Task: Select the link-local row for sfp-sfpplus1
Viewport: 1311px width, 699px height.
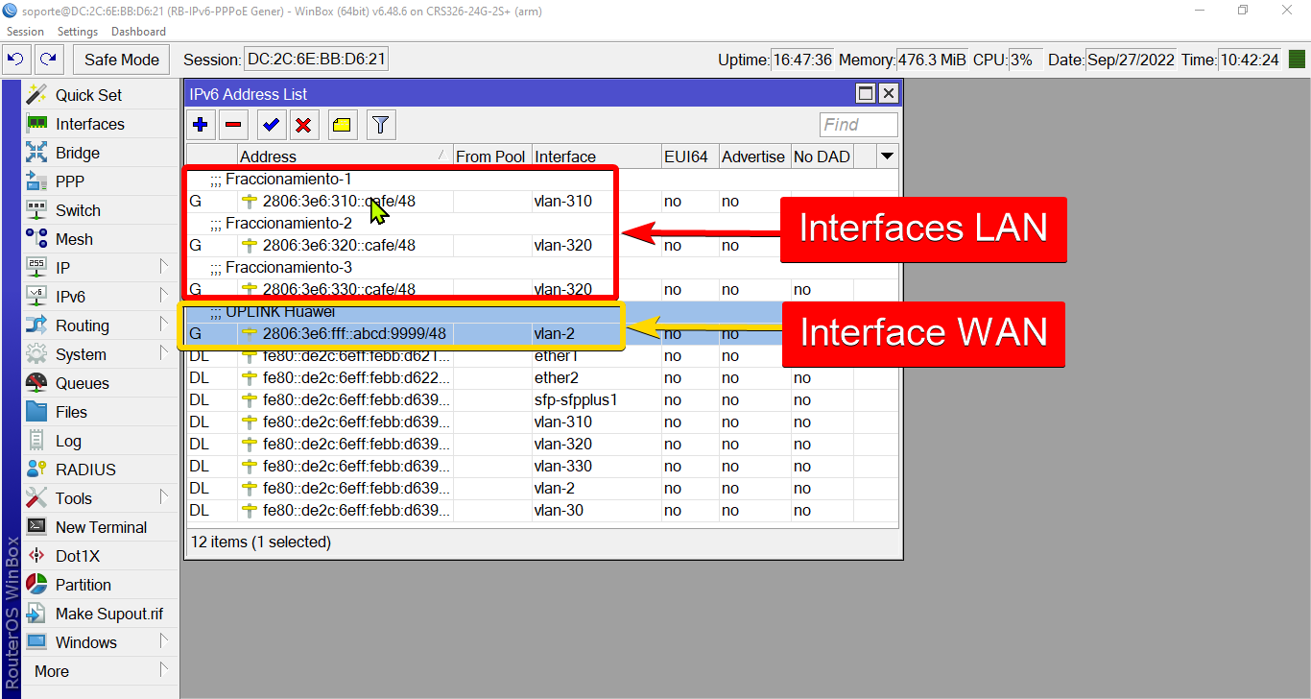Action: click(x=542, y=400)
